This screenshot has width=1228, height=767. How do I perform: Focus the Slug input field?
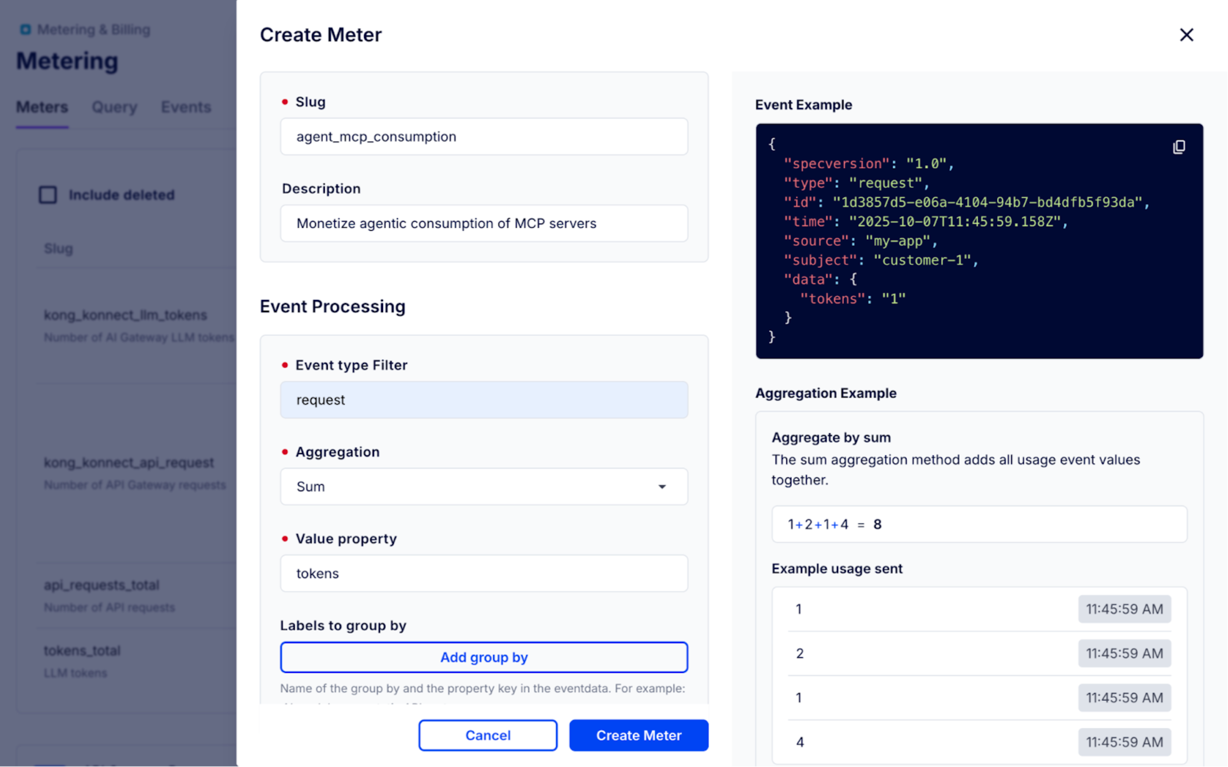(x=484, y=136)
